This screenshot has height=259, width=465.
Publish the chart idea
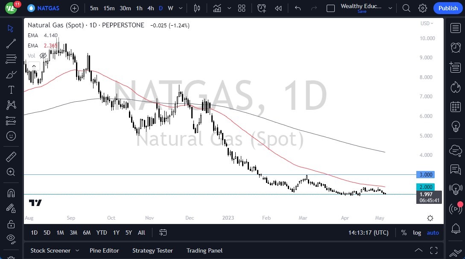tap(448, 8)
